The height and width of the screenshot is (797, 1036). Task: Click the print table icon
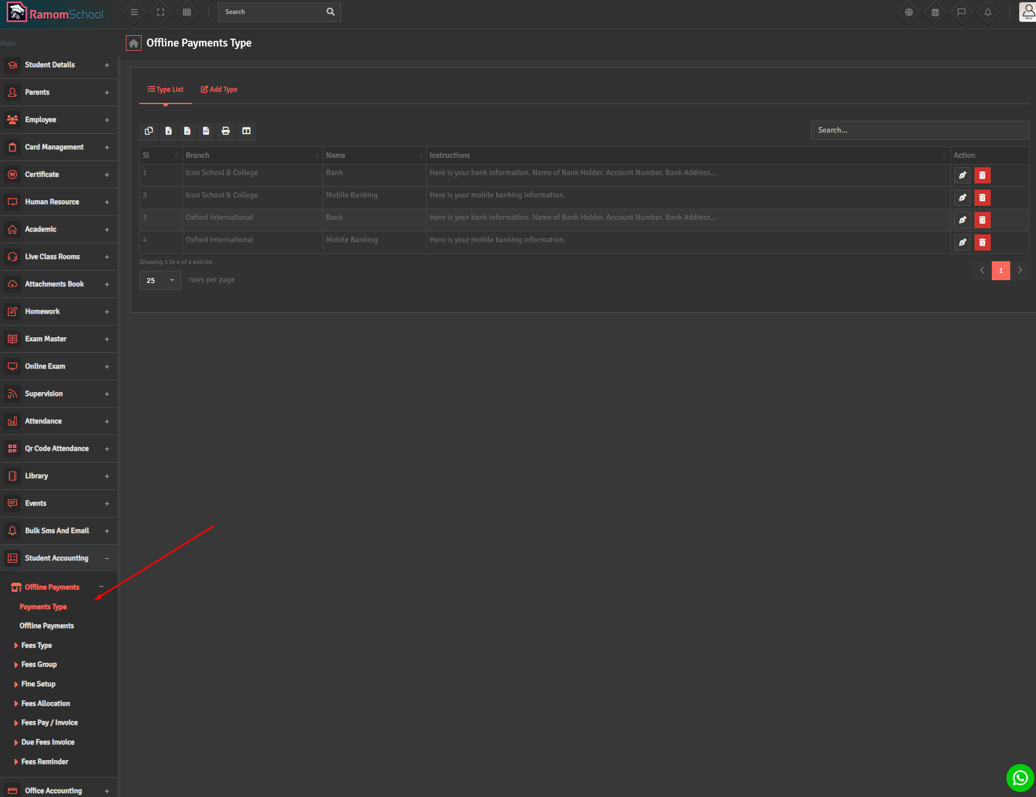tap(226, 131)
